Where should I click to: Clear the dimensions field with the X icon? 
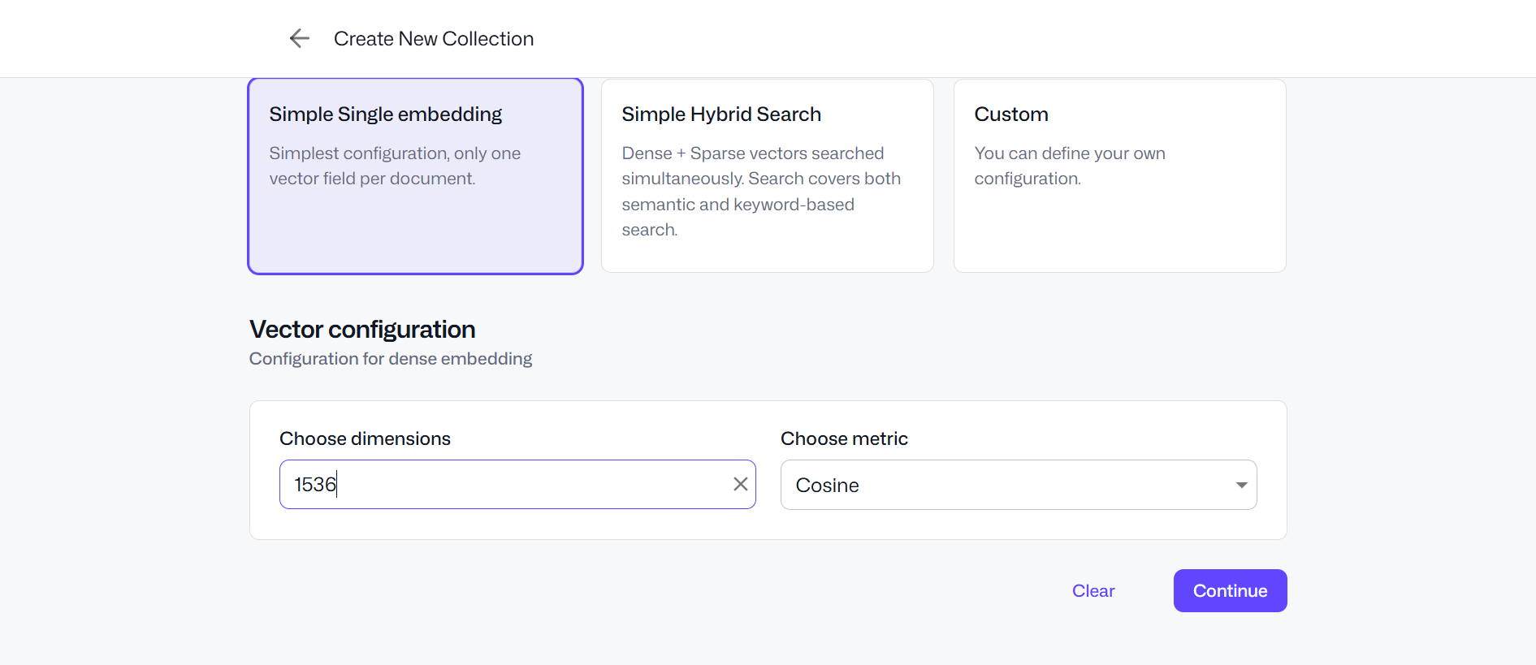point(740,485)
